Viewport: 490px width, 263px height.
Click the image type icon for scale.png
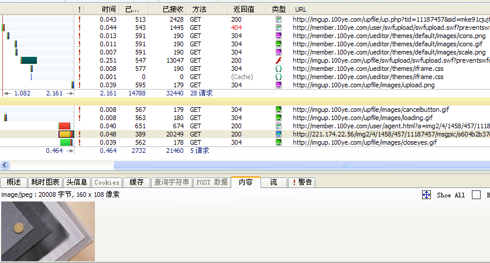click(279, 52)
